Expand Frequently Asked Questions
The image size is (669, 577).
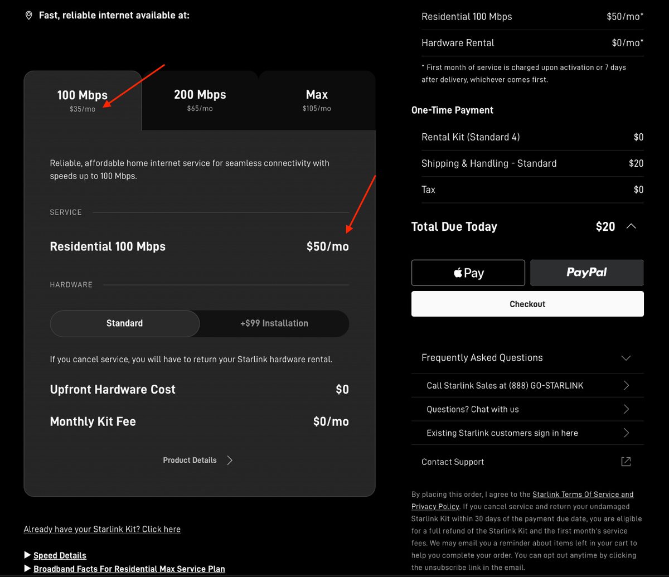click(x=527, y=358)
